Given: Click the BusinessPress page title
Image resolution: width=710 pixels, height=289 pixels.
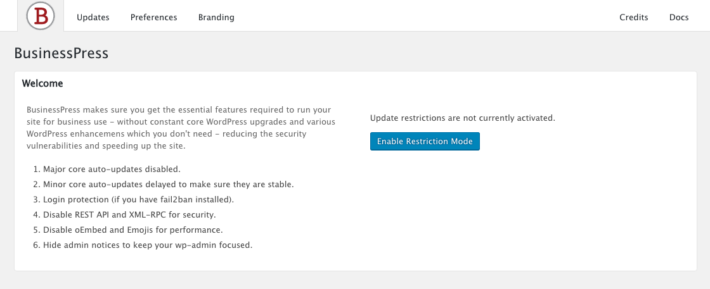Looking at the screenshot, I should coord(61,53).
